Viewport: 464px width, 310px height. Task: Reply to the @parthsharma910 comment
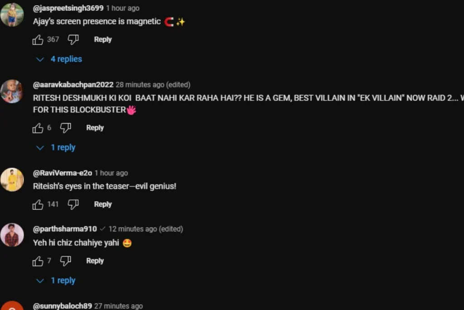95,261
